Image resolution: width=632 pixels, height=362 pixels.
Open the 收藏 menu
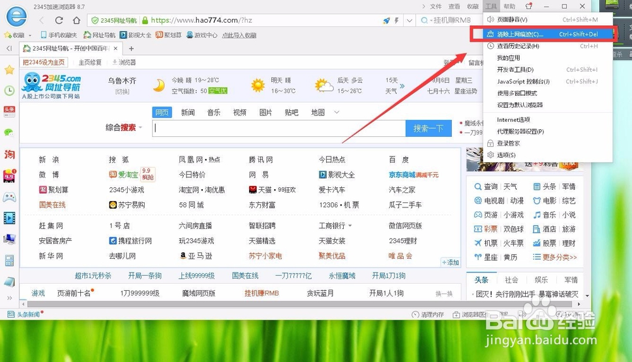click(473, 6)
